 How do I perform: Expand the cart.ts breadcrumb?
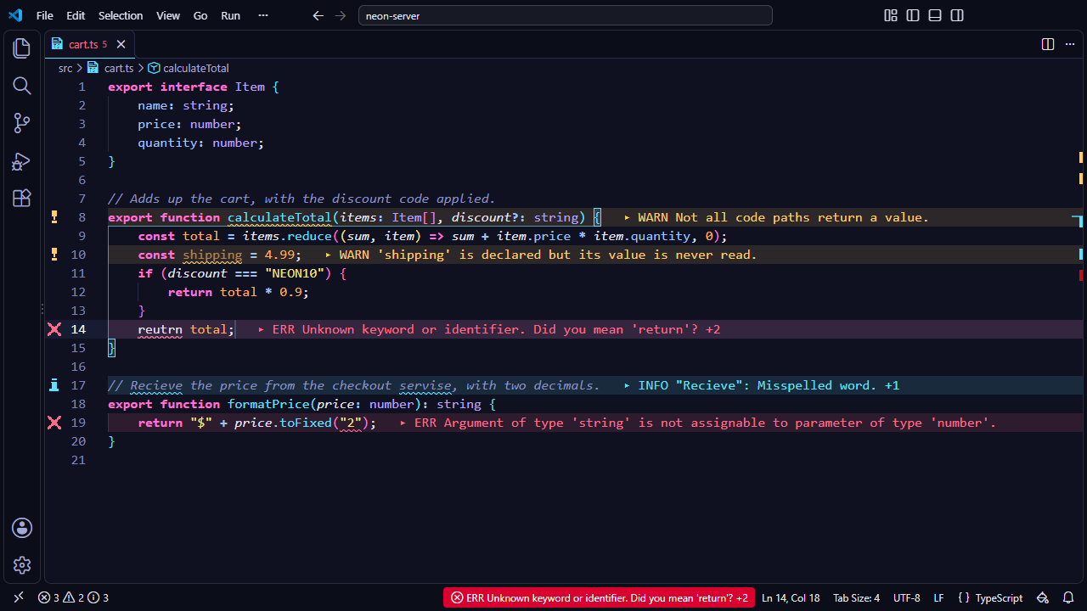point(111,68)
